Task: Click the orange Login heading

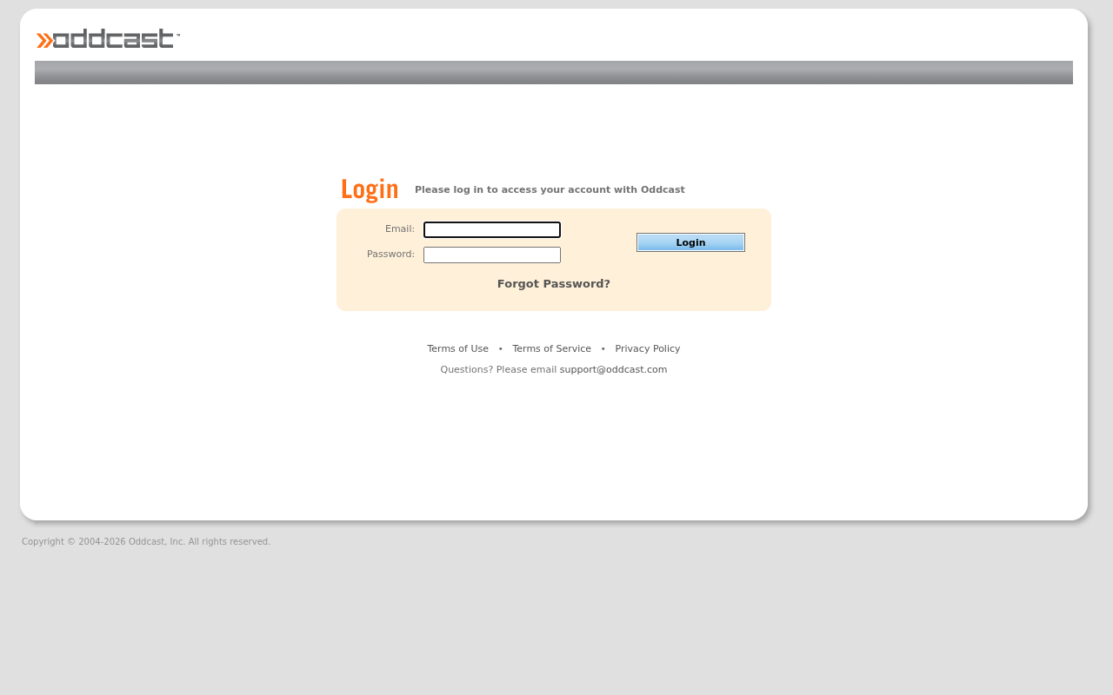Action: [x=370, y=189]
